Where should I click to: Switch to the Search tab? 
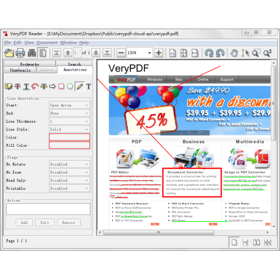(x=74, y=63)
